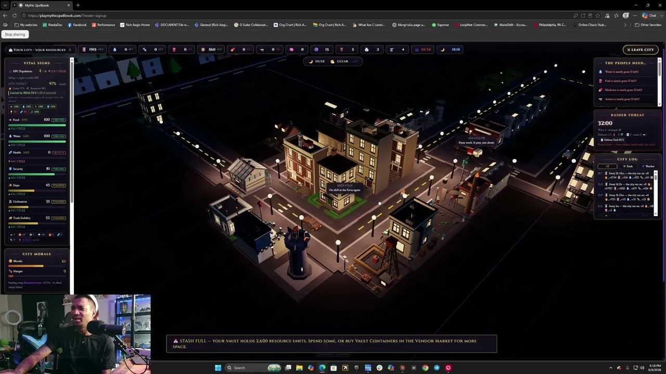
Task: Click the 'Away 1d 2h' city log entry
Action: click(x=626, y=186)
